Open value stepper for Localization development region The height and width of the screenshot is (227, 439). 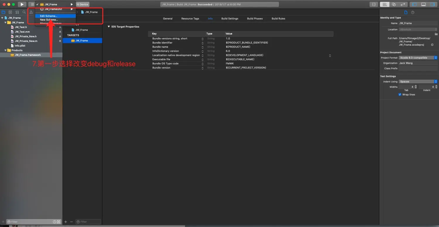pyautogui.click(x=330, y=55)
